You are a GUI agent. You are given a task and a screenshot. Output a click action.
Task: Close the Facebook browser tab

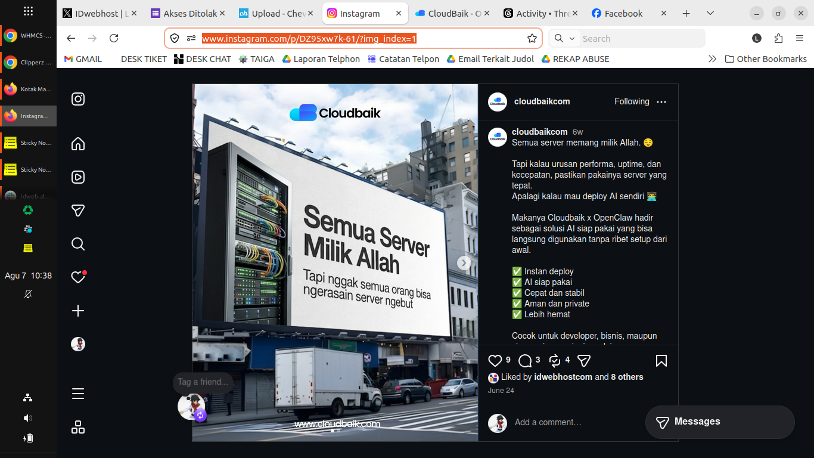(664, 13)
